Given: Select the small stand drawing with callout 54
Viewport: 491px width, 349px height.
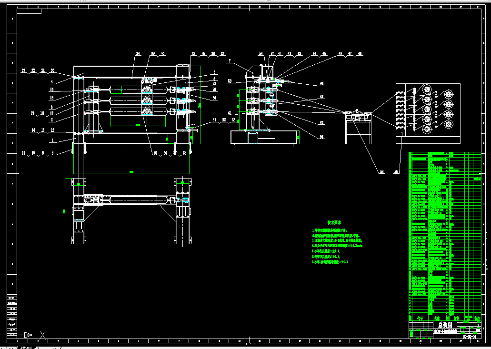Looking at the screenshot, I should pyautogui.click(x=358, y=127).
